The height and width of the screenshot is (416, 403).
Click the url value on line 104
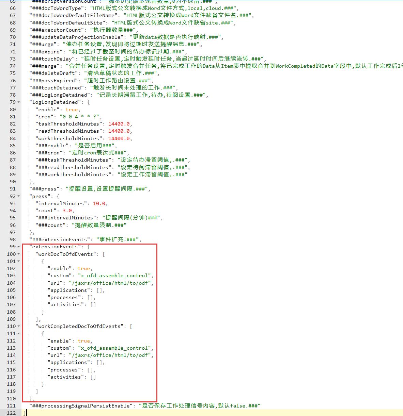pyautogui.click(x=110, y=283)
